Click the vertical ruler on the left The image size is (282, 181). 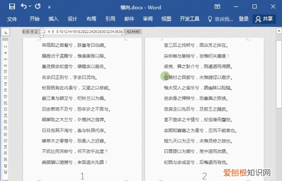tap(5, 109)
